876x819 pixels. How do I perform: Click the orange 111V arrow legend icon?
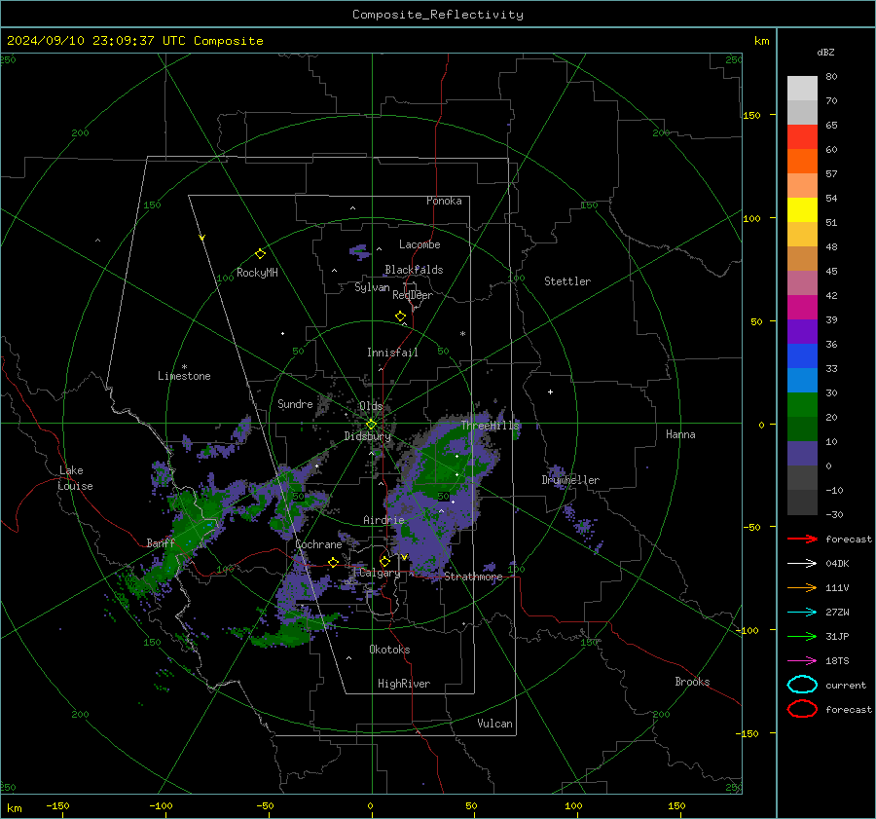[802, 587]
